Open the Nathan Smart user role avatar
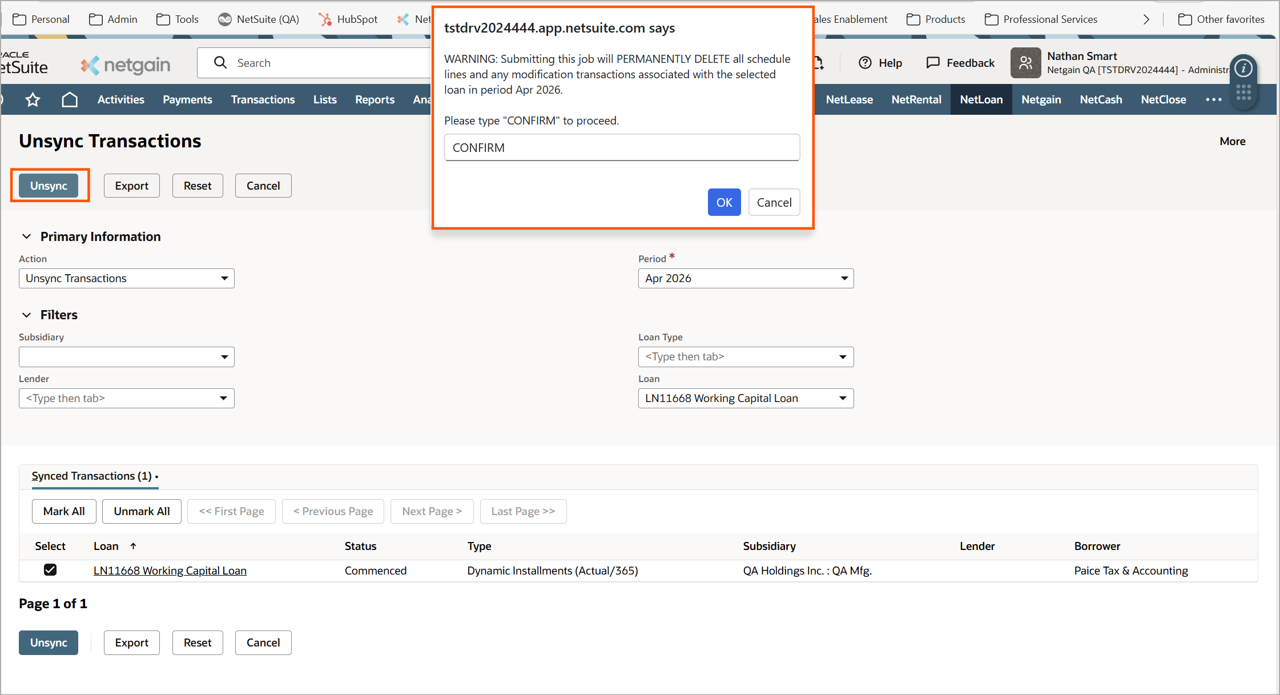The width and height of the screenshot is (1280, 695). [1025, 63]
